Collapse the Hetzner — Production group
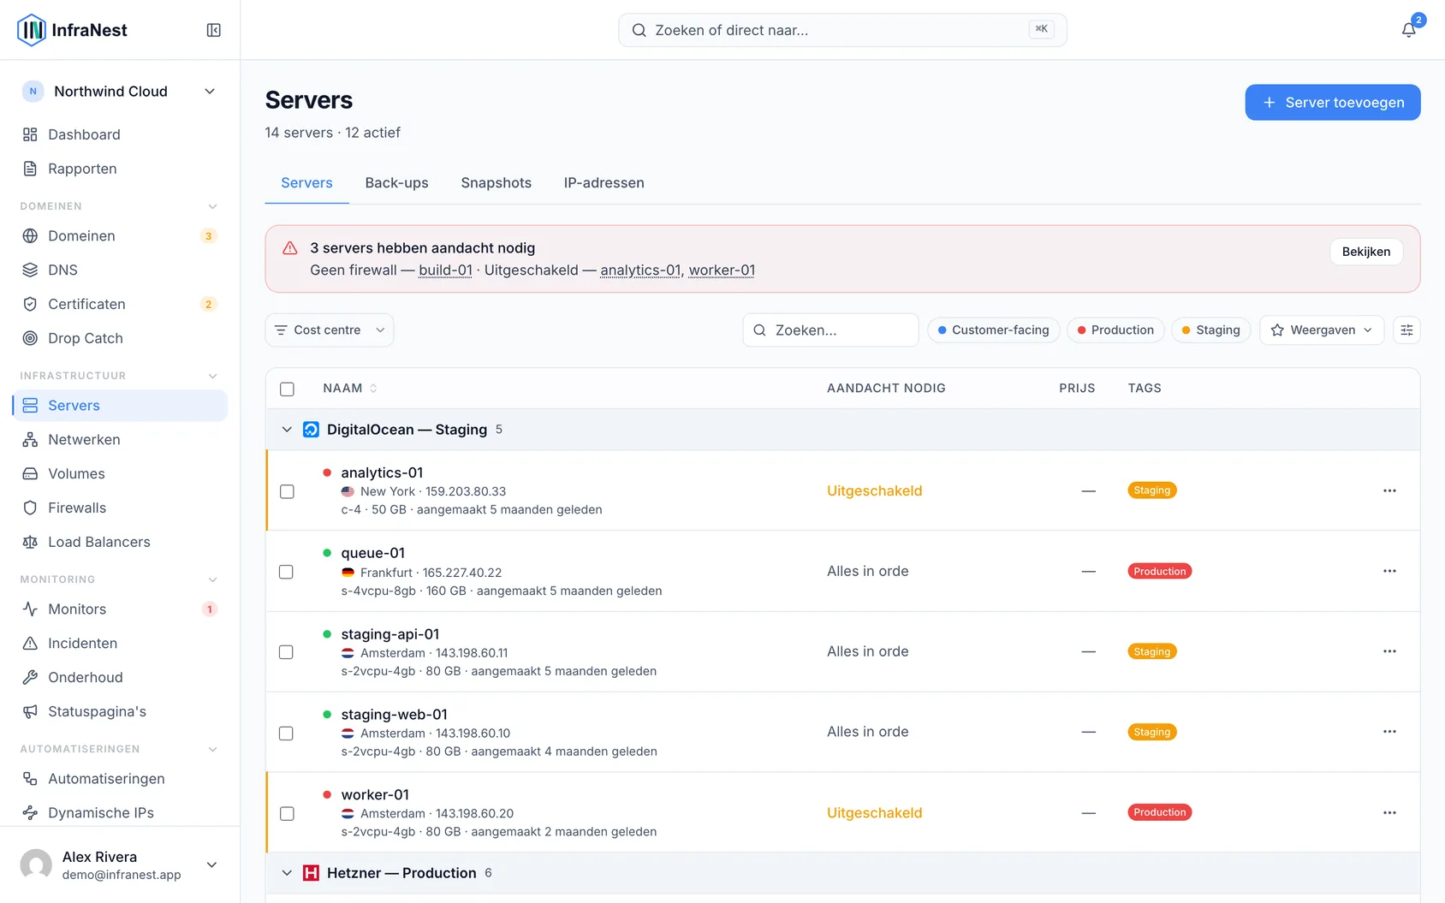Viewport: 1445px width, 903px height. pyautogui.click(x=287, y=873)
